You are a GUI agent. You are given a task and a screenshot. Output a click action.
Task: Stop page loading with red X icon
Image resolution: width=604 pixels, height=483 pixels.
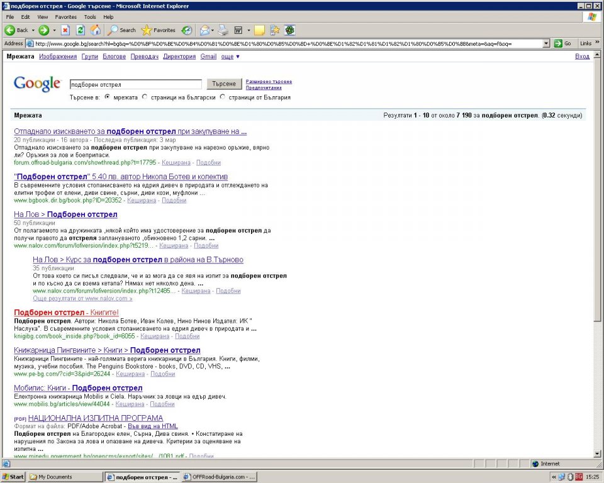coord(65,30)
